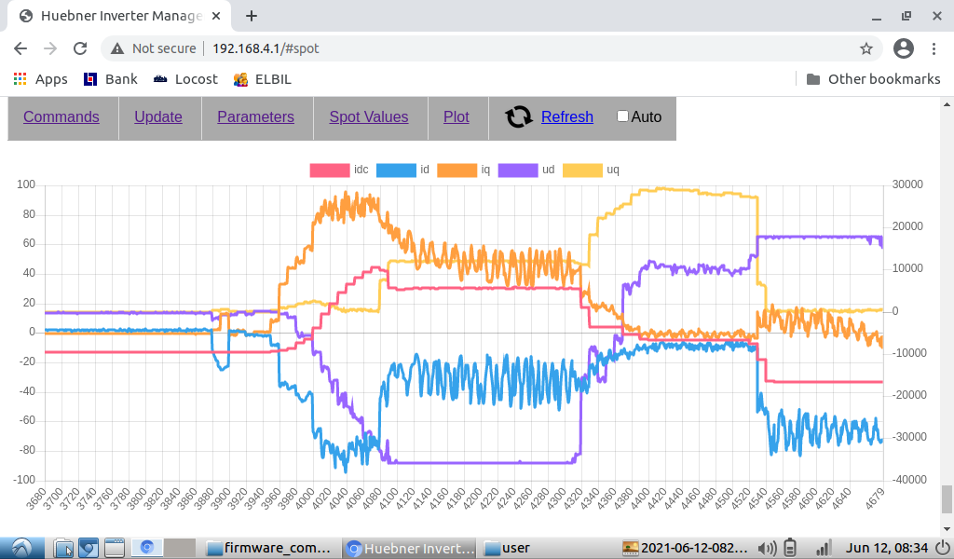954x559 pixels.
Task: Click the volume speaker icon in tray
Action: coord(768,548)
